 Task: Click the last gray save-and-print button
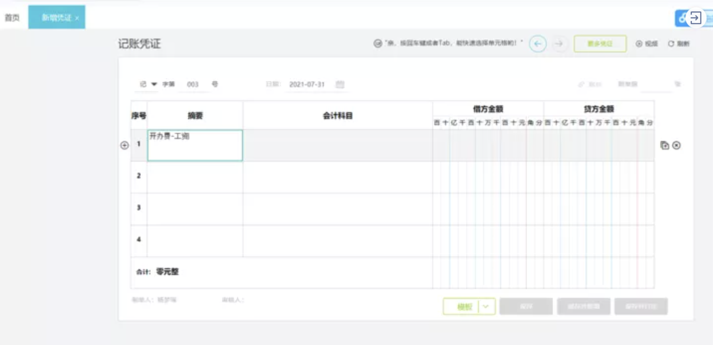[641, 306]
